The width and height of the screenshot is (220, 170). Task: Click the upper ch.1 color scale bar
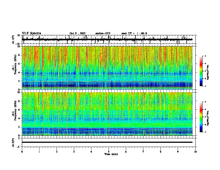201,71
